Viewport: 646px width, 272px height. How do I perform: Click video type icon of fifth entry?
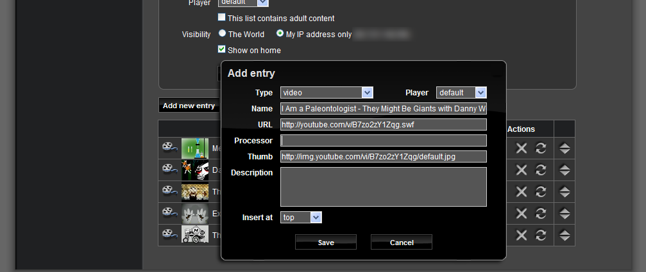pos(169,235)
